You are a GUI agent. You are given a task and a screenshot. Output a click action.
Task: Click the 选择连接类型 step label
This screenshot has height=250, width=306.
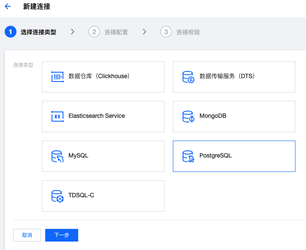click(x=38, y=32)
